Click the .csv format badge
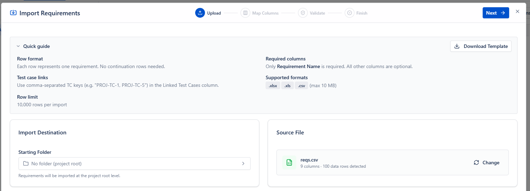The height and width of the screenshot is (191, 530). coord(301,86)
